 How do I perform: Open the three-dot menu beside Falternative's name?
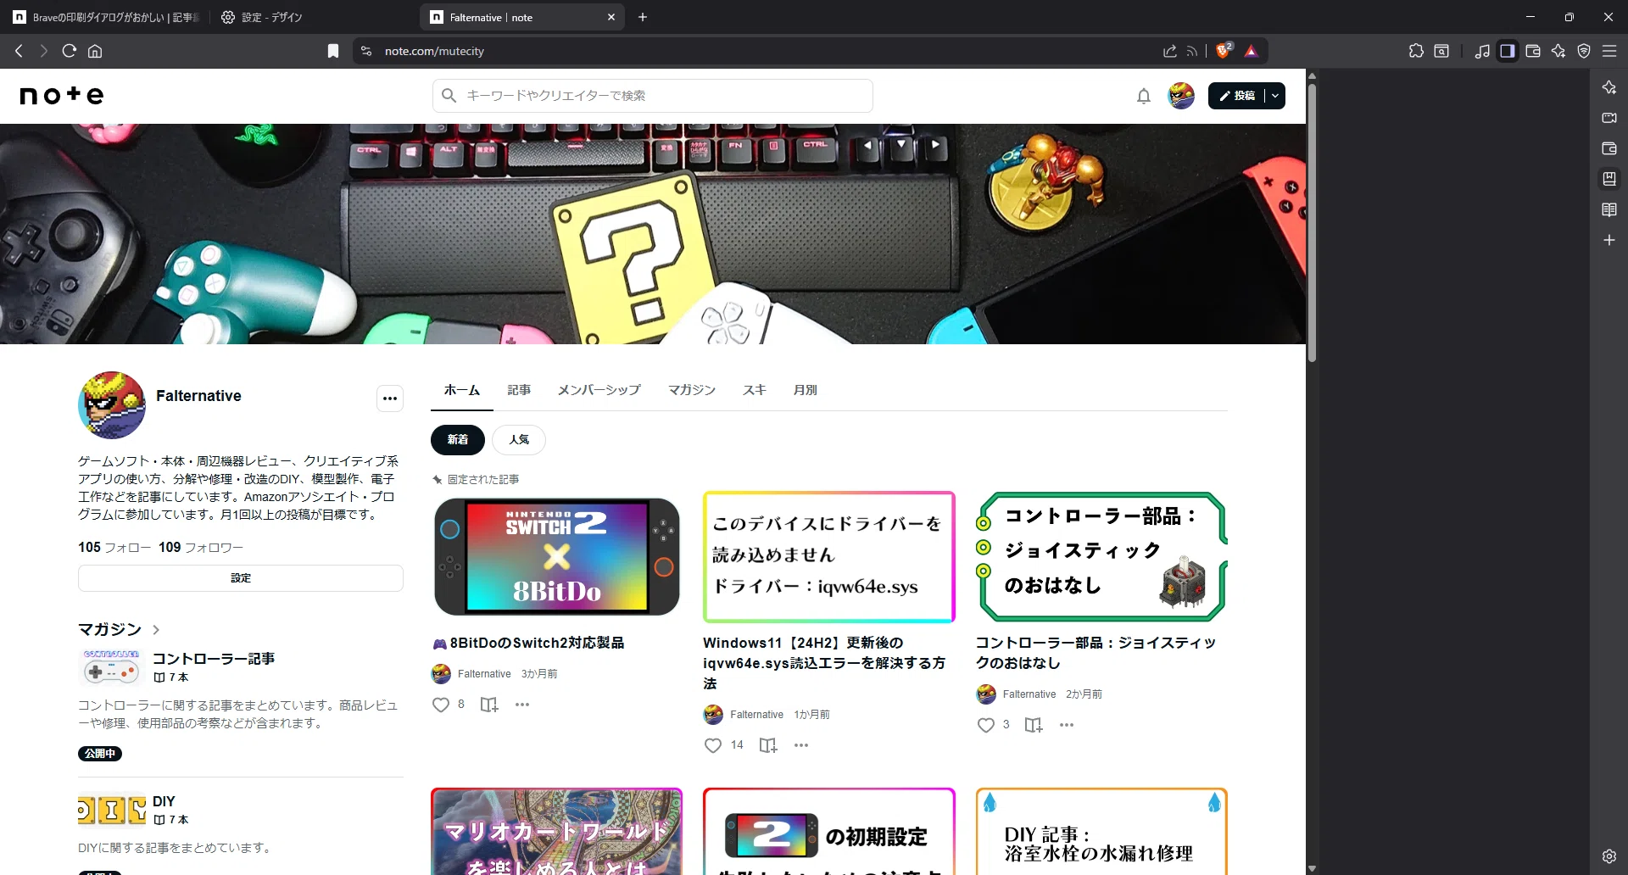390,398
